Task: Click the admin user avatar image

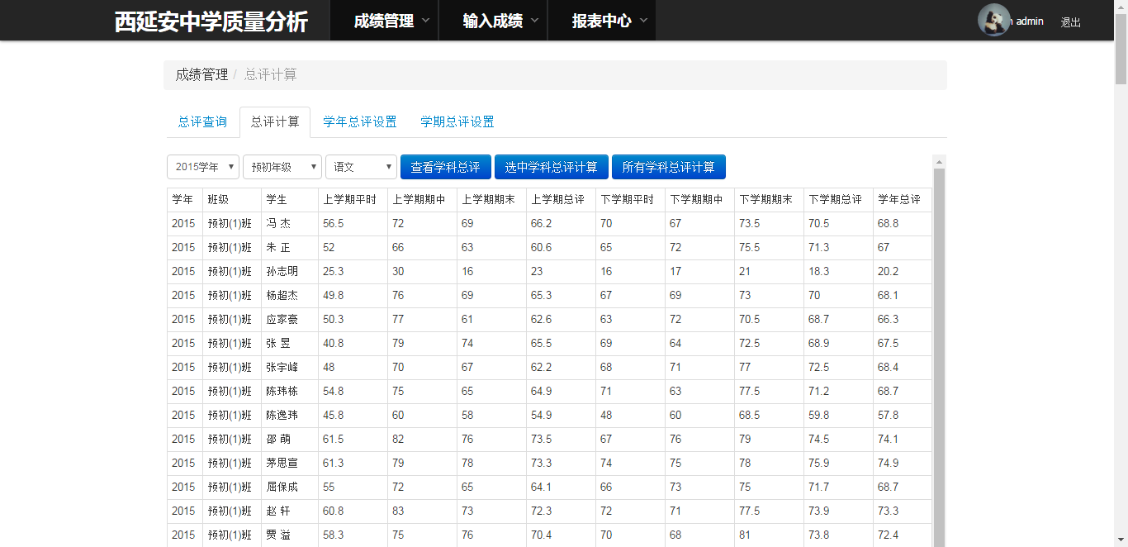Action: click(993, 21)
